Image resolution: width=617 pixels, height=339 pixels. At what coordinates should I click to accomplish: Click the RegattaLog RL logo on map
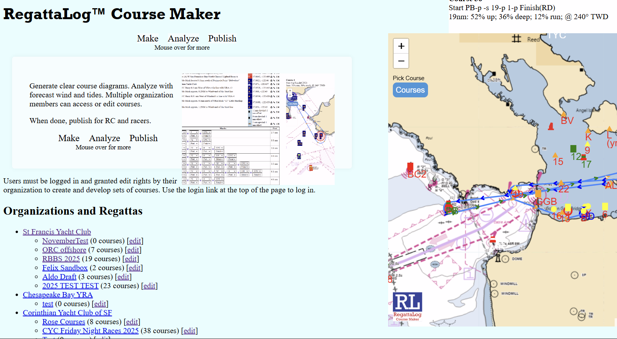coord(407,307)
